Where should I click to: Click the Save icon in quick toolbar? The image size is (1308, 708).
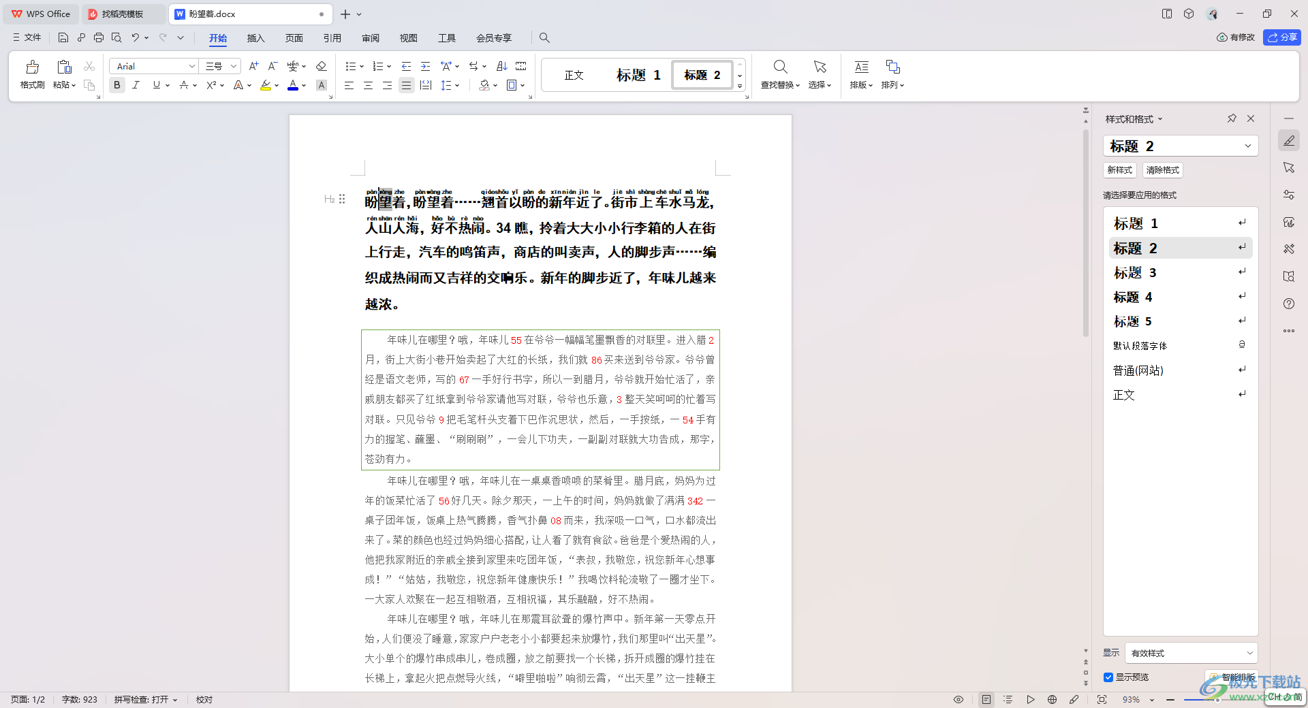[x=63, y=37]
